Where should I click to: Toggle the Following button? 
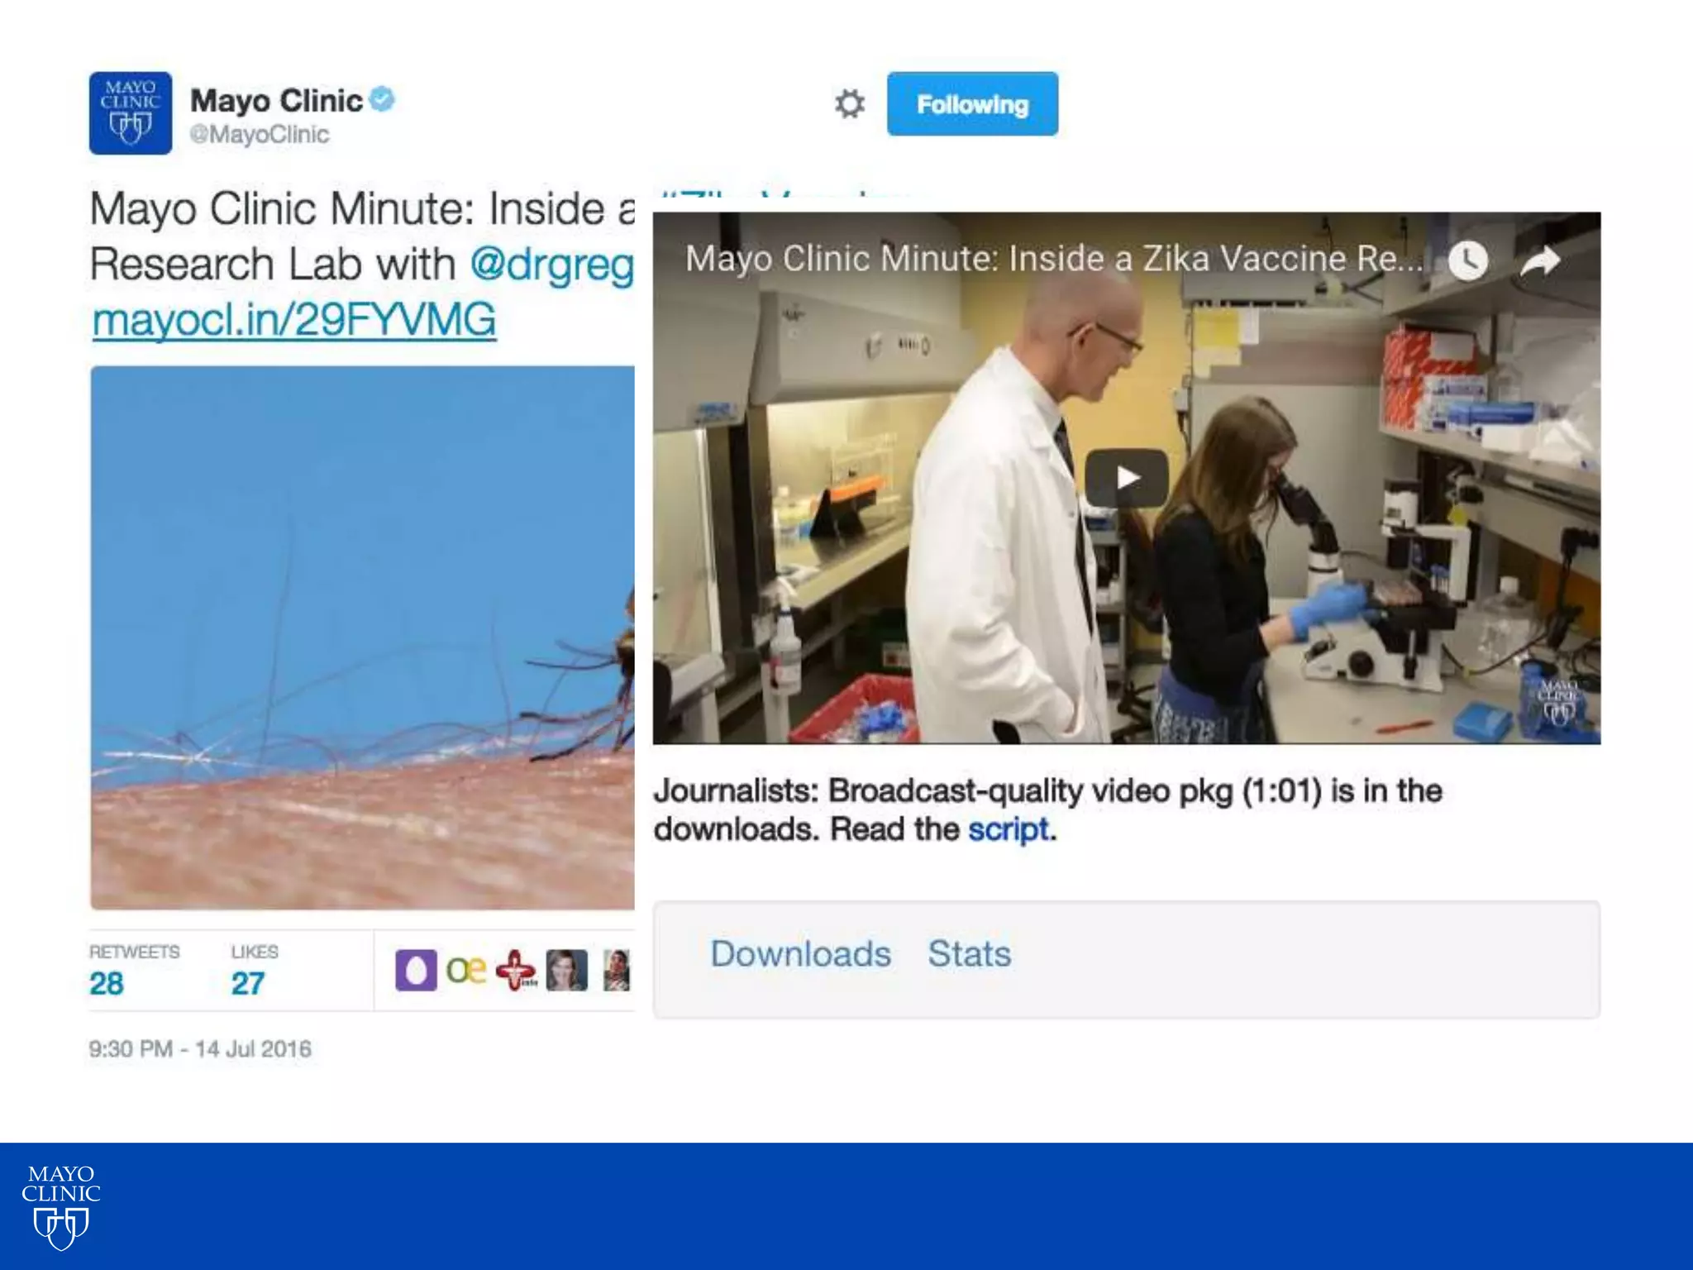tap(972, 104)
